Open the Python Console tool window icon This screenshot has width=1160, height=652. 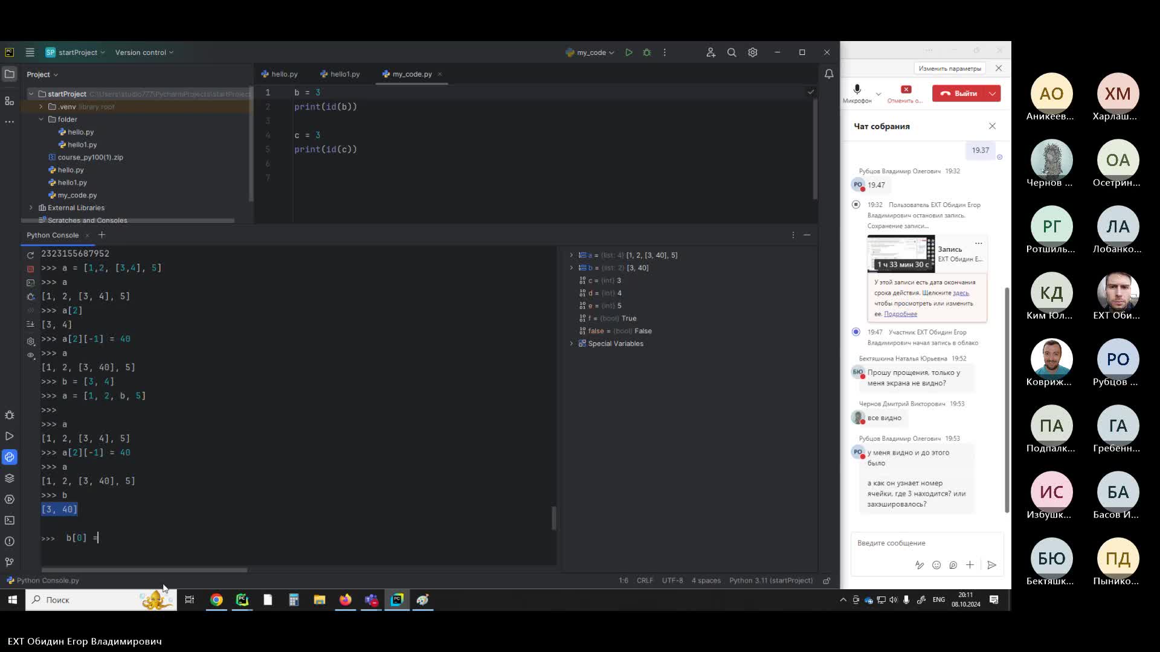[9, 457]
